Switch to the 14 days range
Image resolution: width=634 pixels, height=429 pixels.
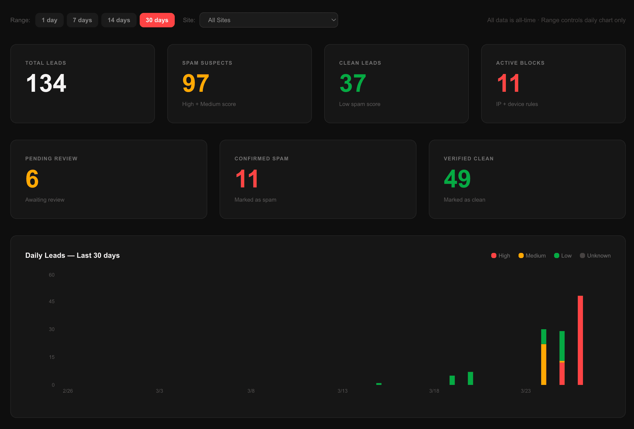point(119,20)
